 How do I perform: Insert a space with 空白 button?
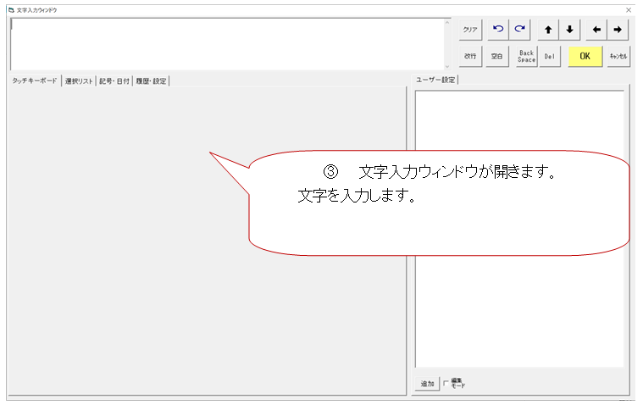coord(498,56)
